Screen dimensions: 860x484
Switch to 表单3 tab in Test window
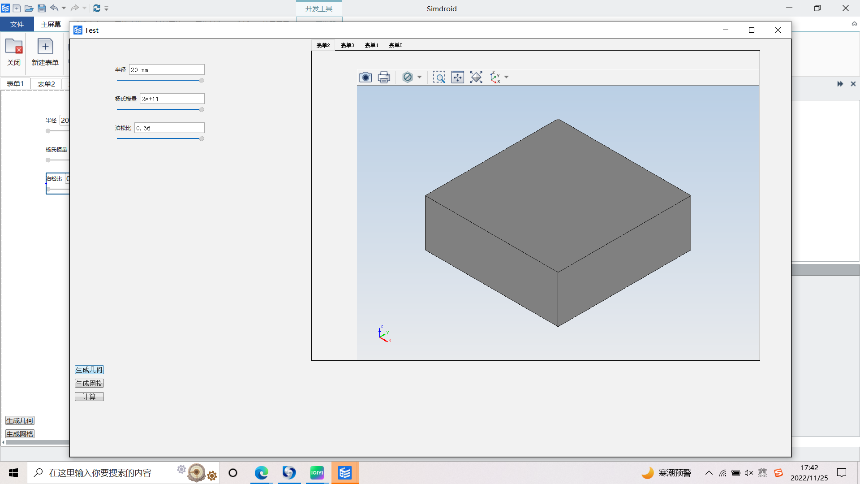(x=347, y=45)
